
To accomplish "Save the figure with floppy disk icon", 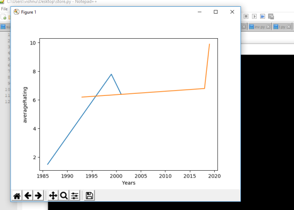I will coord(89,196).
